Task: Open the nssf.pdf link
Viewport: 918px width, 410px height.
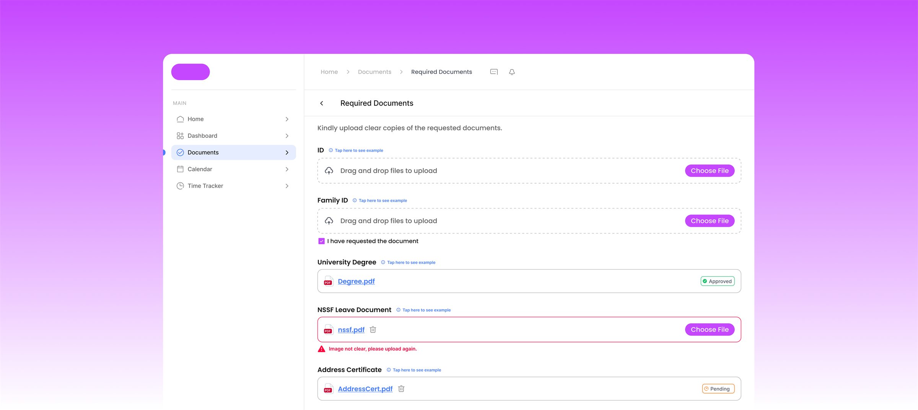Action: (x=351, y=329)
